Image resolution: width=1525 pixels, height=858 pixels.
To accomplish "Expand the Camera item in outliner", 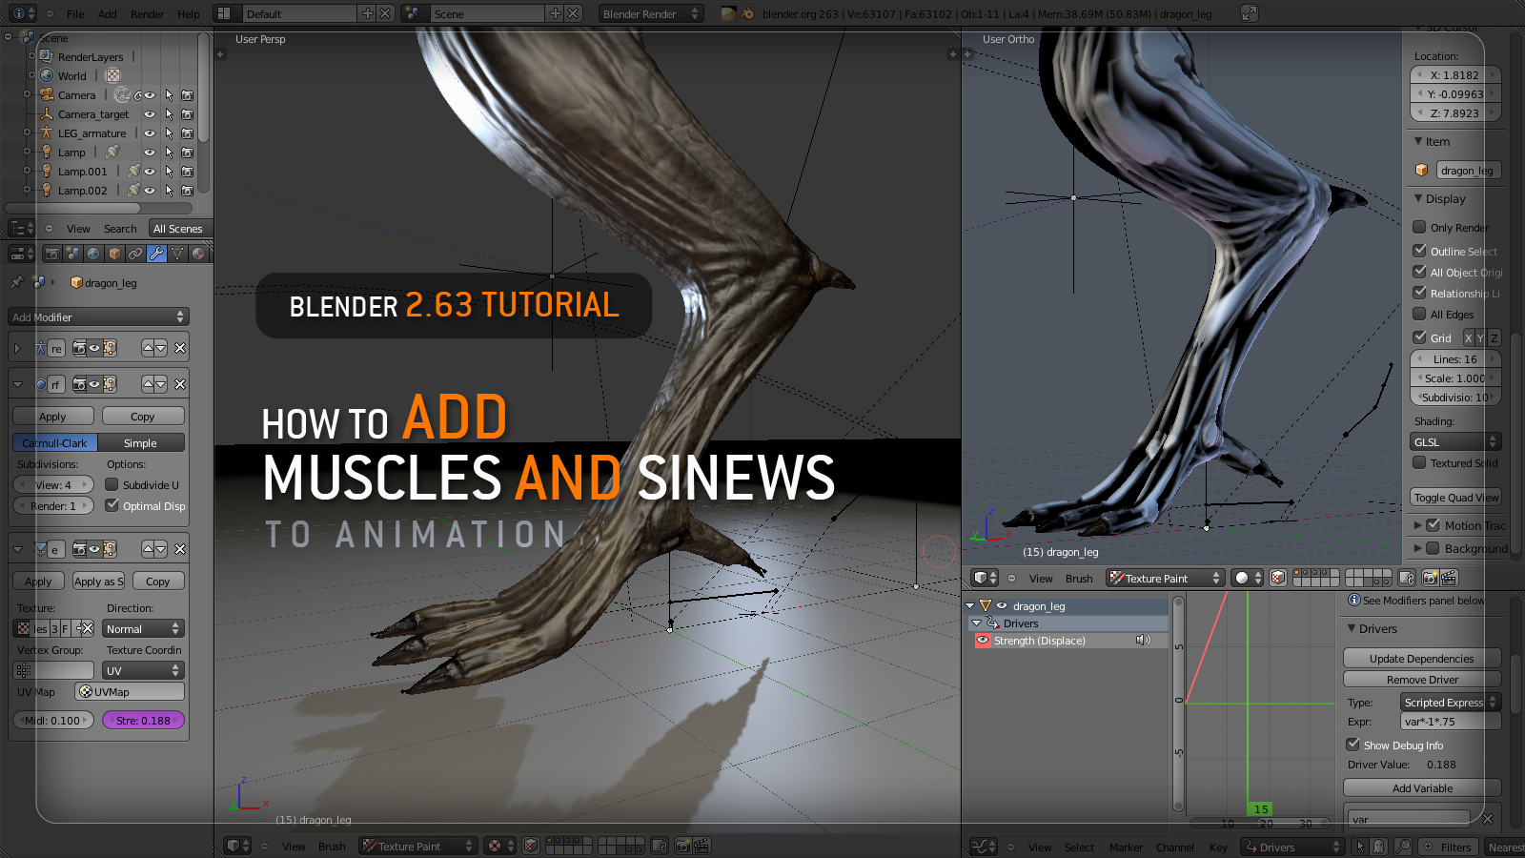I will click(x=28, y=95).
